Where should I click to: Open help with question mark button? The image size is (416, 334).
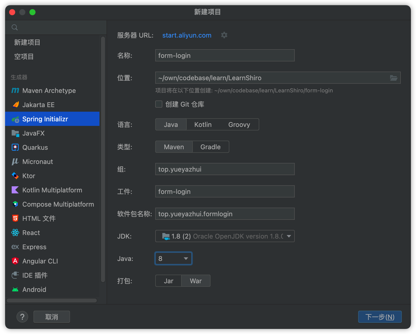[x=22, y=317]
